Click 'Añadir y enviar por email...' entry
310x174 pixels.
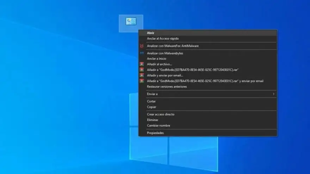[x=208, y=75]
